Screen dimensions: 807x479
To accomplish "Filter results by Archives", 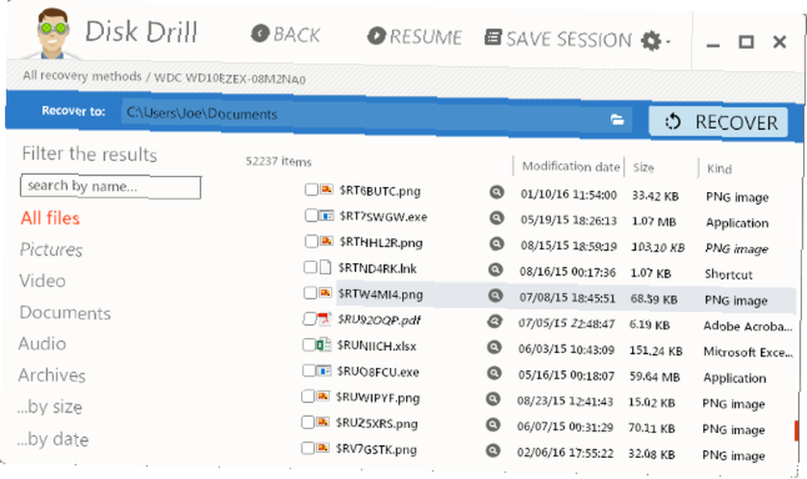I will coord(52,375).
